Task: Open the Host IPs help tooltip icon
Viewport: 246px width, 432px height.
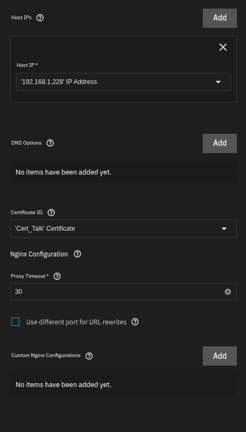Action: point(40,18)
